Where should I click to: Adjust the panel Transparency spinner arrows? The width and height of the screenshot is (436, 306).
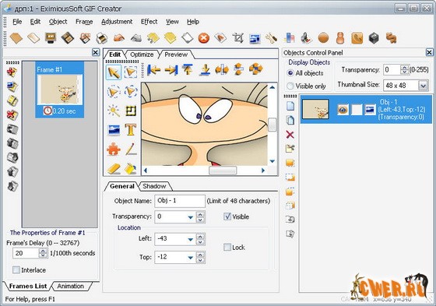click(404, 69)
